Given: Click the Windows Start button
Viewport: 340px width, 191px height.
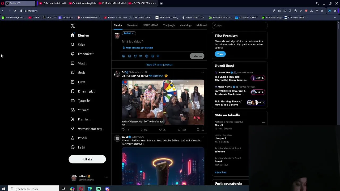Looking at the screenshot, I should pyautogui.click(x=4, y=189).
